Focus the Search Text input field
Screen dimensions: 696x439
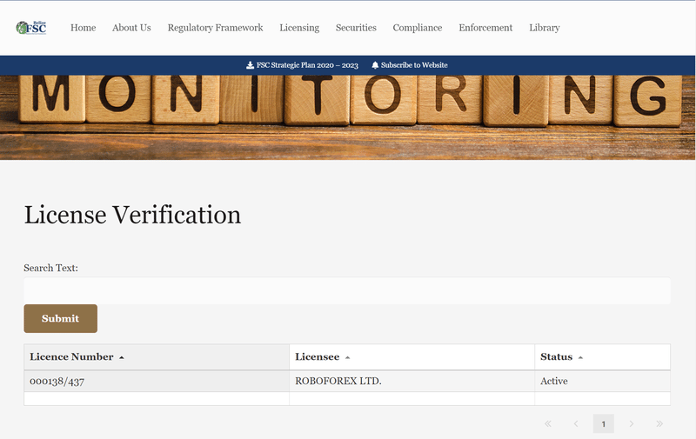click(x=346, y=290)
